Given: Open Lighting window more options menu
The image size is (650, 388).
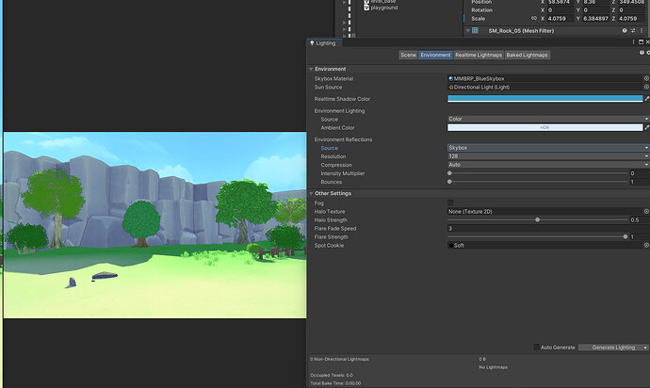Looking at the screenshot, I should point(633,42).
